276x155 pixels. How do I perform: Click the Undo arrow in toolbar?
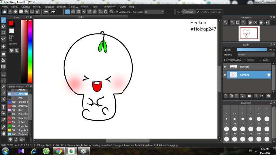pos(46,12)
